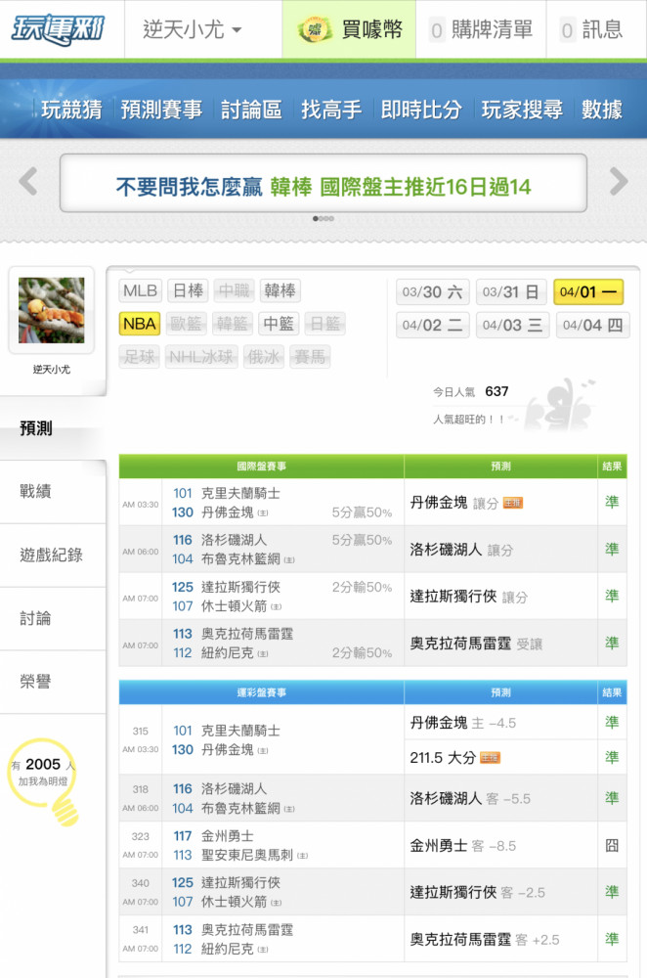
Task: Select the NHL冰球 league filter
Action: [201, 357]
